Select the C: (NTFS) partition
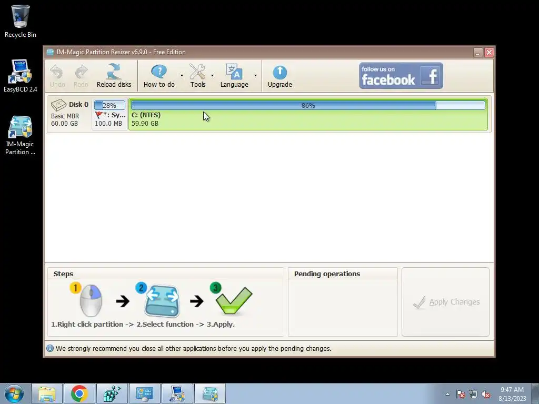Screen dimensions: 539x404 click(x=308, y=114)
